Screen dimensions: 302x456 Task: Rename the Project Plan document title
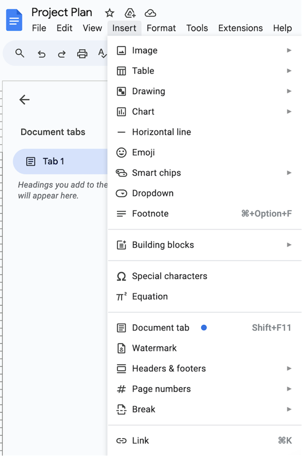pos(62,12)
